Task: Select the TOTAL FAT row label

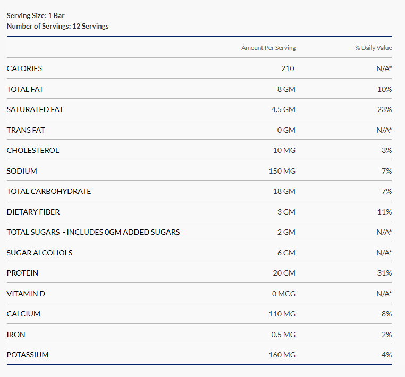Action: pos(25,89)
